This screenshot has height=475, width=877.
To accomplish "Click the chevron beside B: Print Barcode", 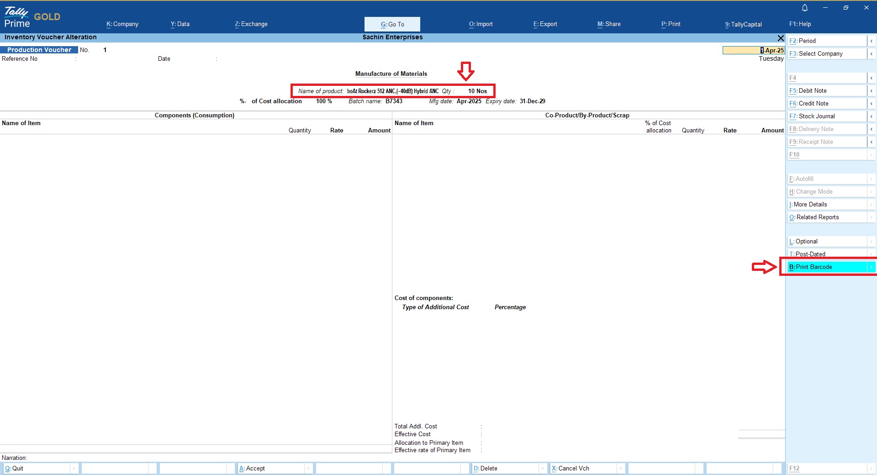I will (x=871, y=267).
